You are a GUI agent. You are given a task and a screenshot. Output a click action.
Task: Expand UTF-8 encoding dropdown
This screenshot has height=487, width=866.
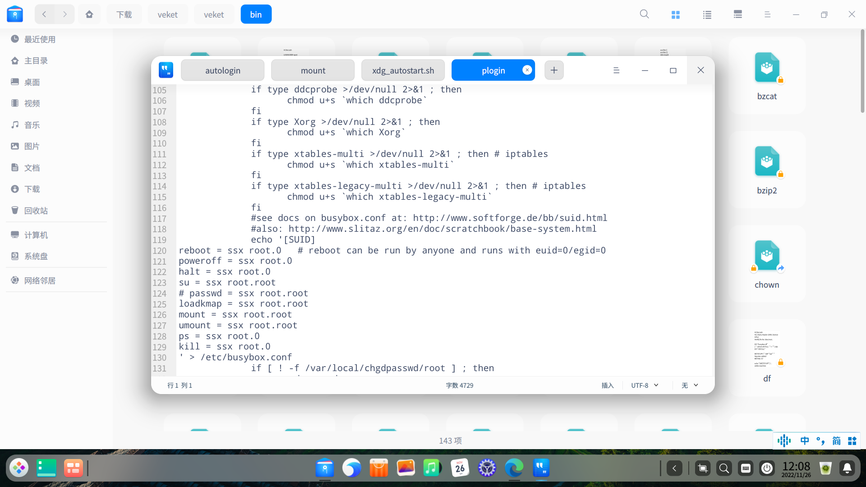click(645, 386)
